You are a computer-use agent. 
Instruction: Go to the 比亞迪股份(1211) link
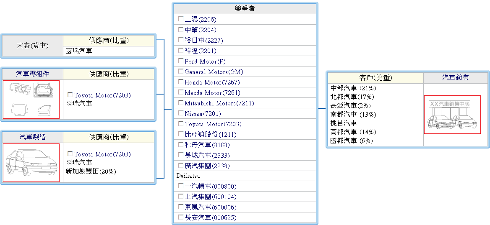tap(211, 135)
